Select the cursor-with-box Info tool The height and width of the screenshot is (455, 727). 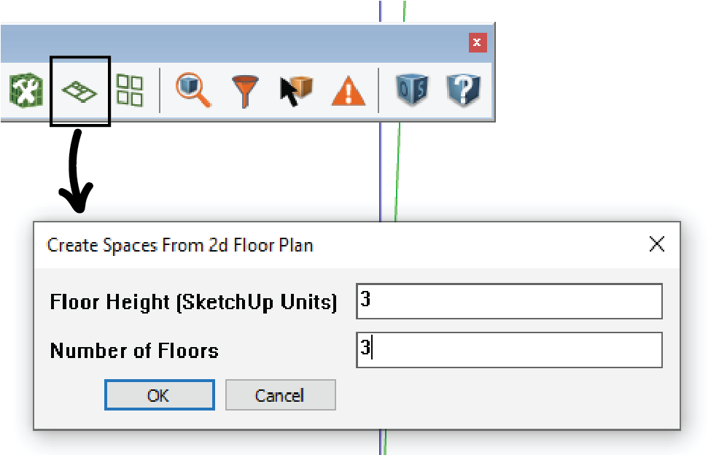[x=296, y=91]
